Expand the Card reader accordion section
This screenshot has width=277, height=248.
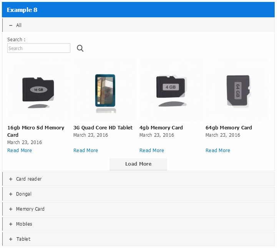pos(138,179)
